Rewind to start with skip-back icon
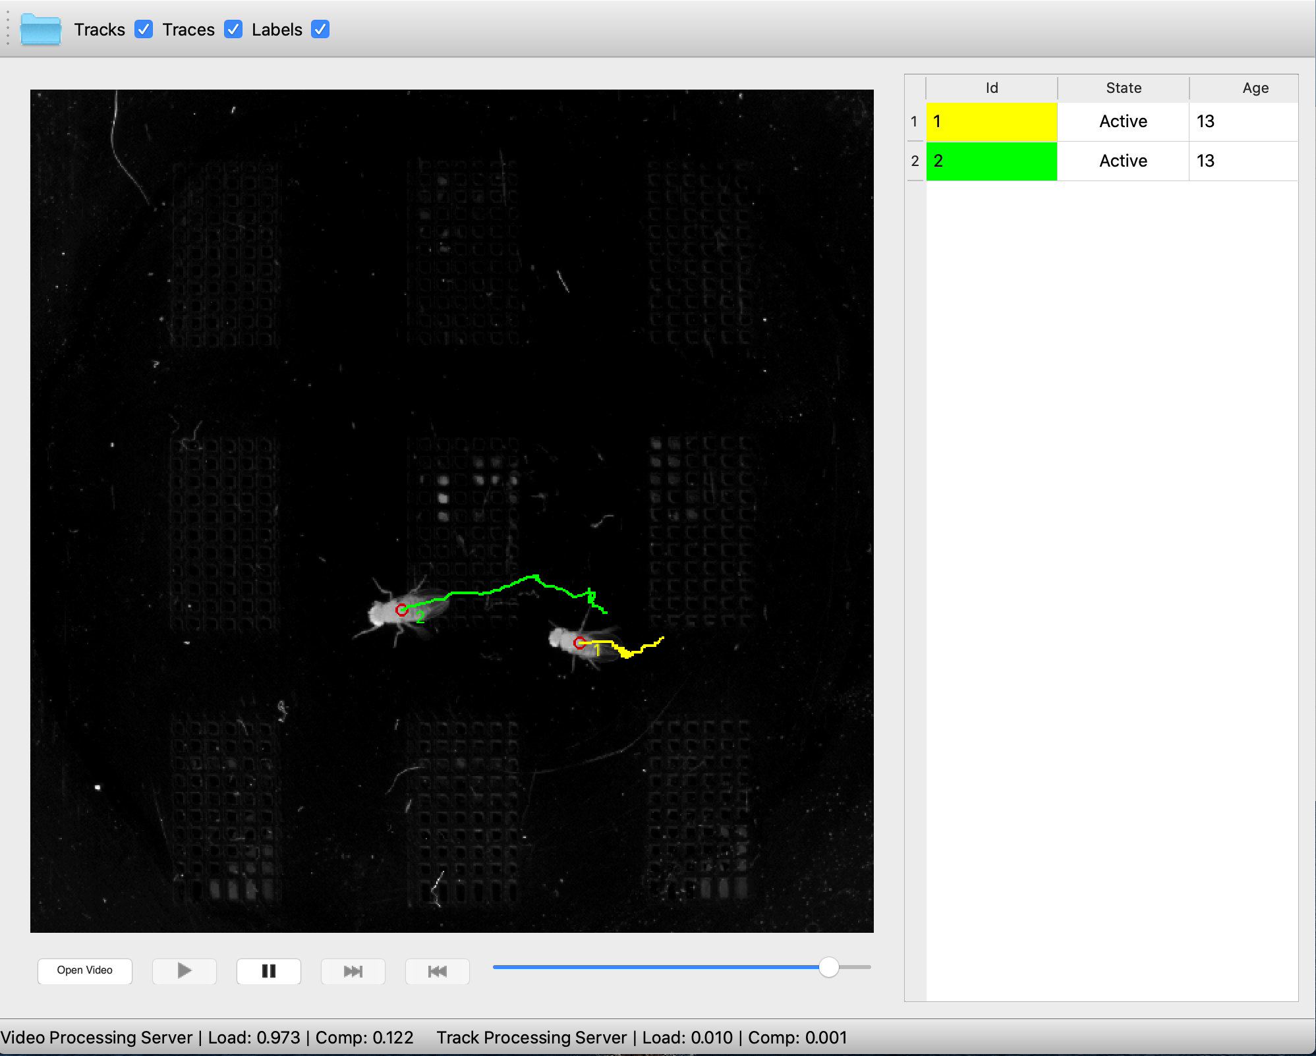The height and width of the screenshot is (1056, 1316). pyautogui.click(x=437, y=970)
